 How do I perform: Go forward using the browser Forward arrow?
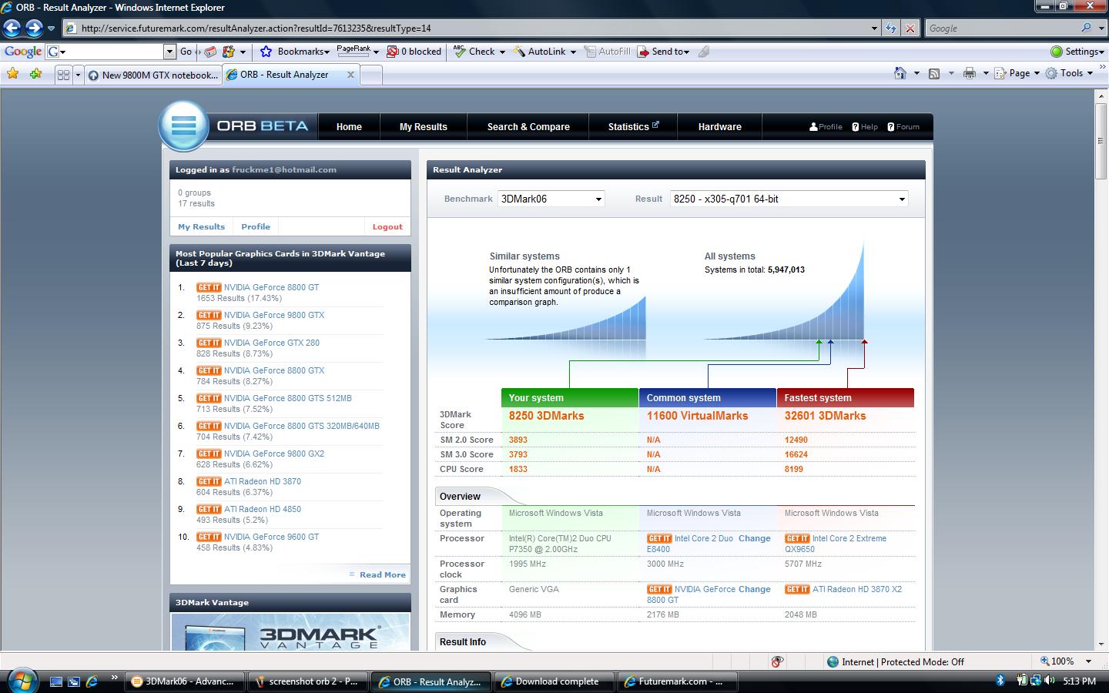click(34, 28)
